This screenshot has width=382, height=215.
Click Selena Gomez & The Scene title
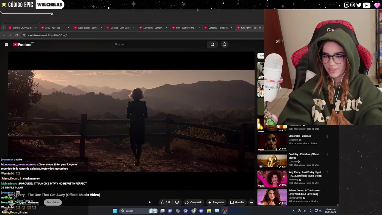304,192
